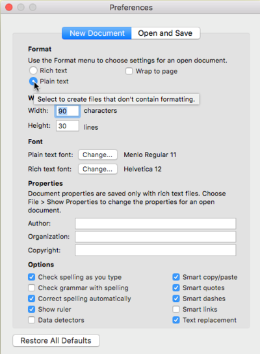Click the Height lines input field

[x=68, y=126]
